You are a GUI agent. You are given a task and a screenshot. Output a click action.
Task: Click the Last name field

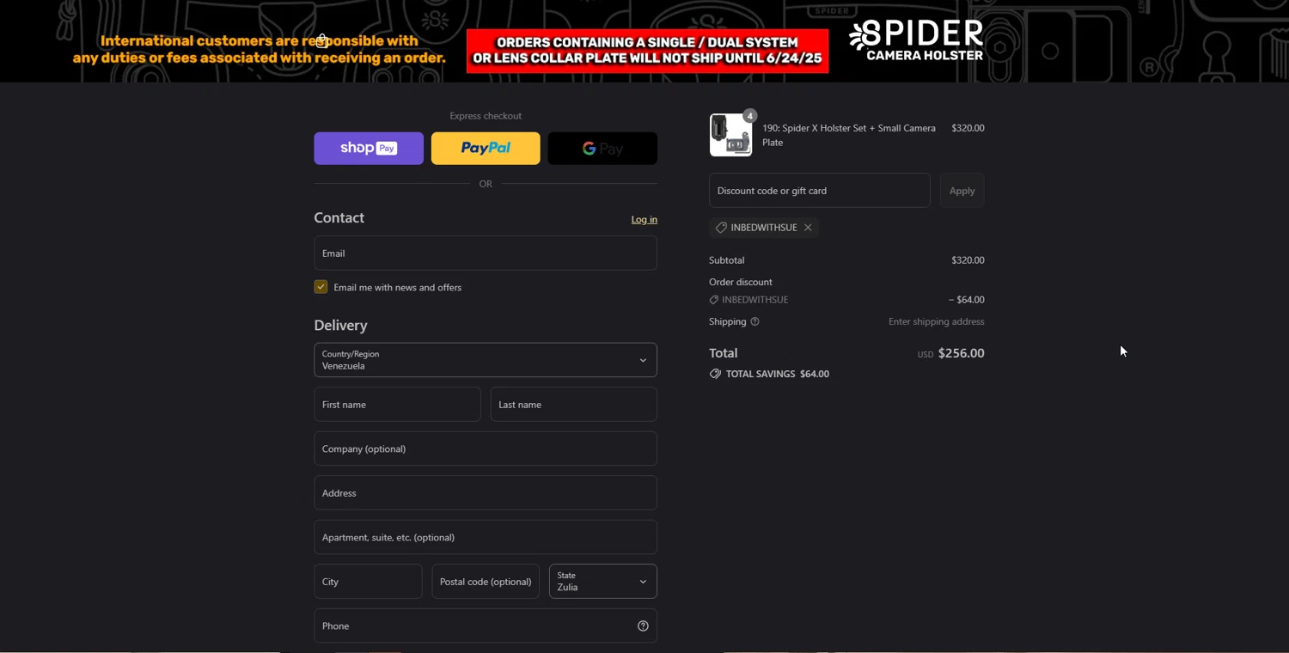pos(574,405)
